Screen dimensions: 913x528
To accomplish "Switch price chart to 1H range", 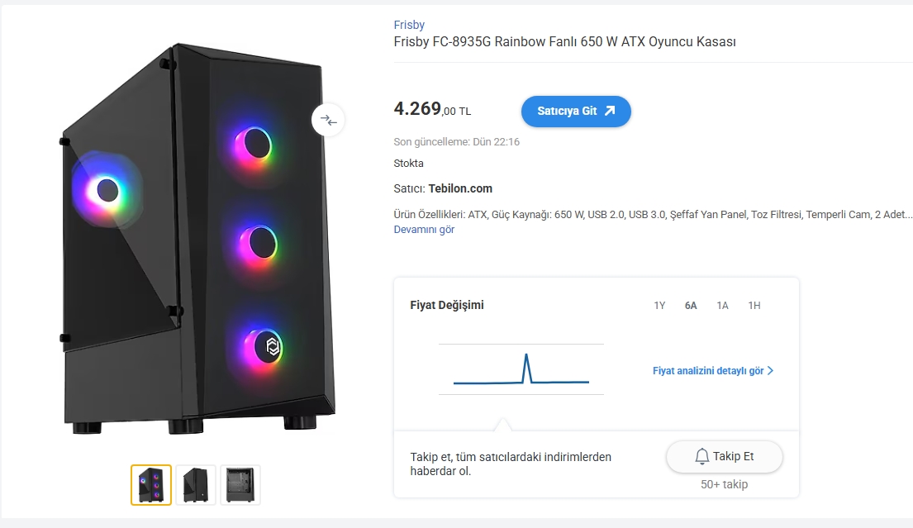I will (x=754, y=306).
